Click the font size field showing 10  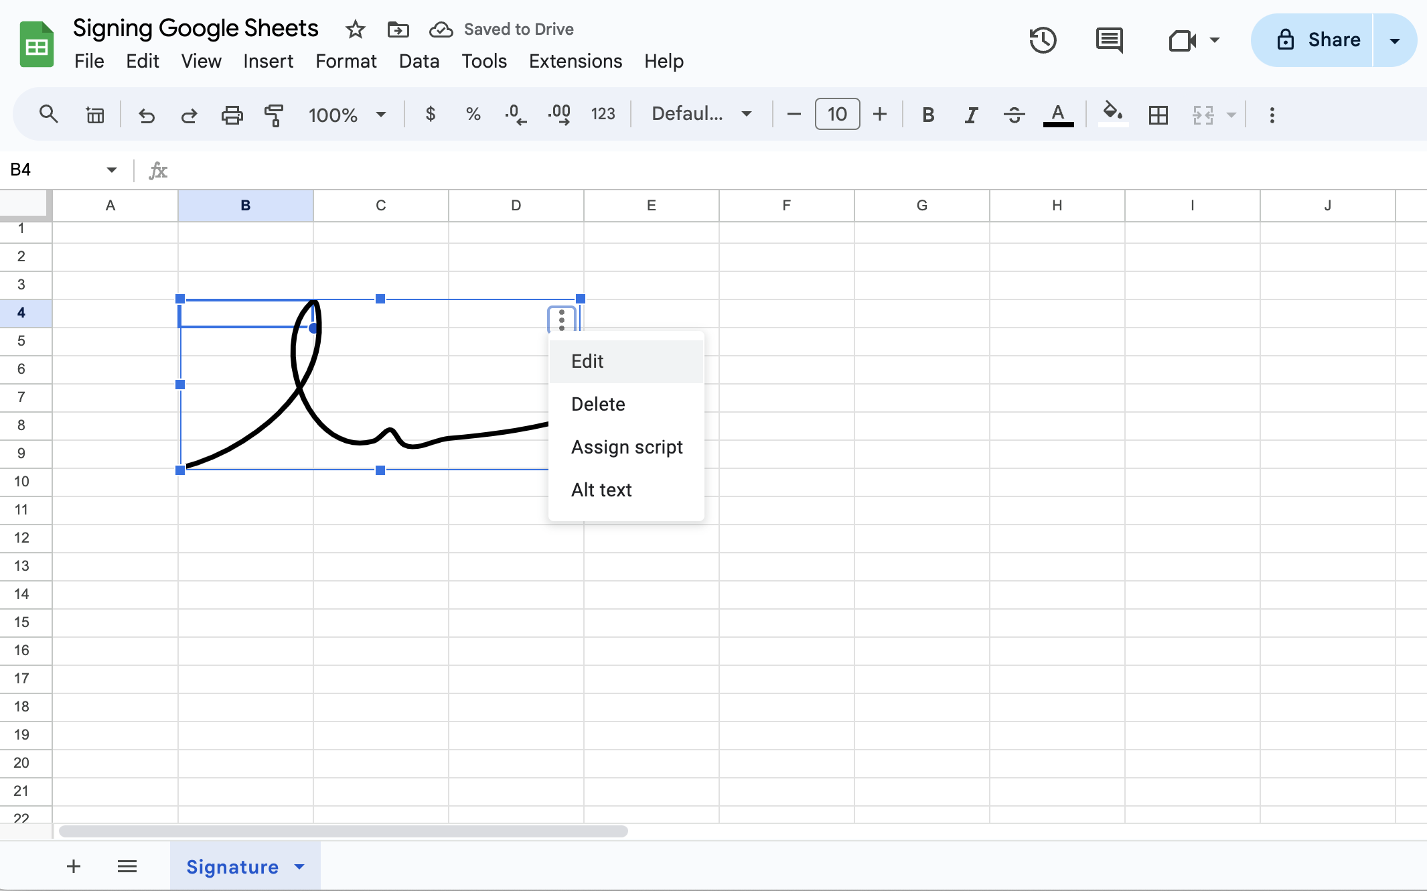(837, 115)
